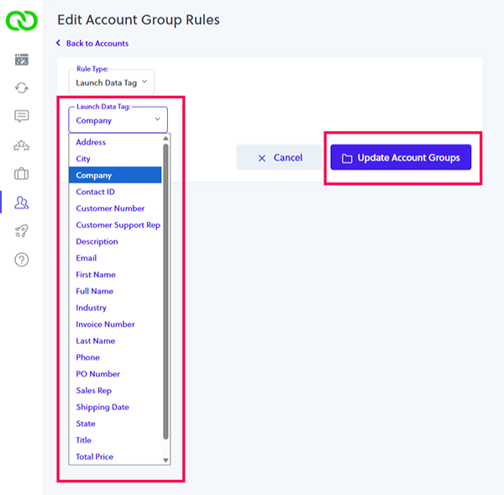The width and height of the screenshot is (504, 495).
Task: Select City from the tag list
Action: point(115,159)
